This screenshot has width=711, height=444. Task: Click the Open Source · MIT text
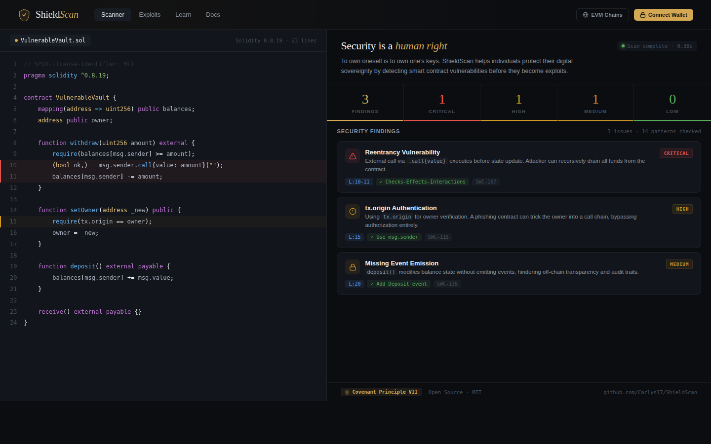[x=455, y=393]
